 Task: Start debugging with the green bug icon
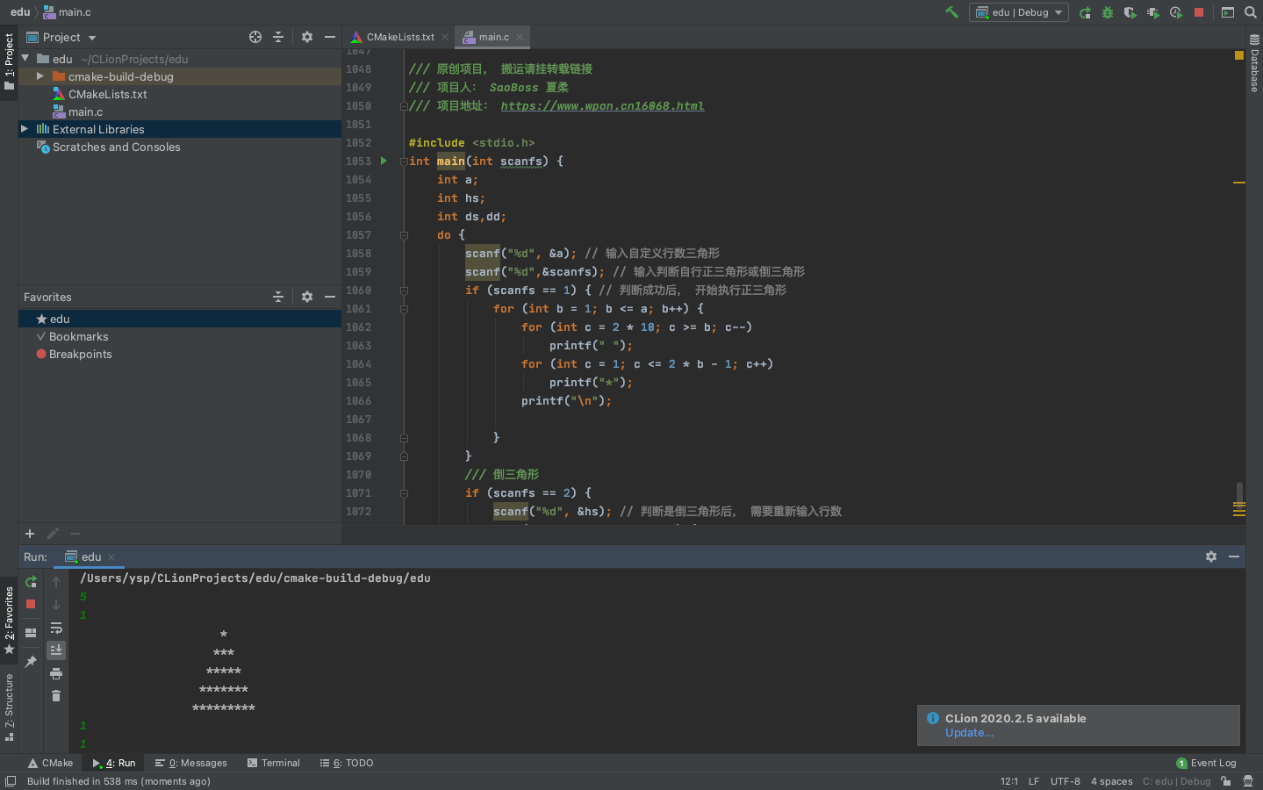(x=1108, y=12)
